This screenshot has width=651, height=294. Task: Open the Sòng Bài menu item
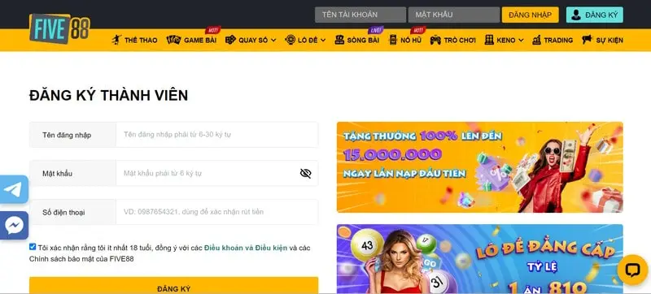point(356,40)
